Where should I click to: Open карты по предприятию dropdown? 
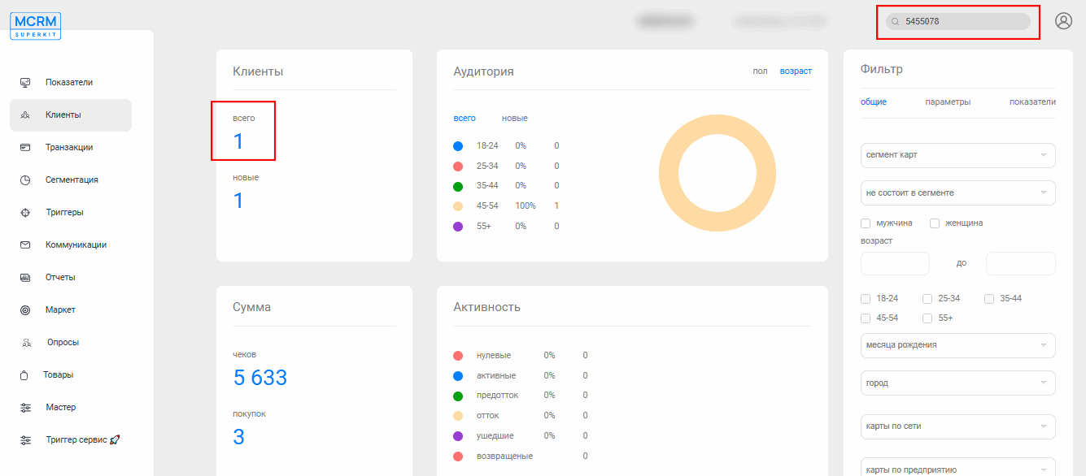[958, 467]
